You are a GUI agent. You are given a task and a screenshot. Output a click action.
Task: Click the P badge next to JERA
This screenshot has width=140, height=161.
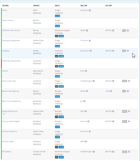point(86,142)
